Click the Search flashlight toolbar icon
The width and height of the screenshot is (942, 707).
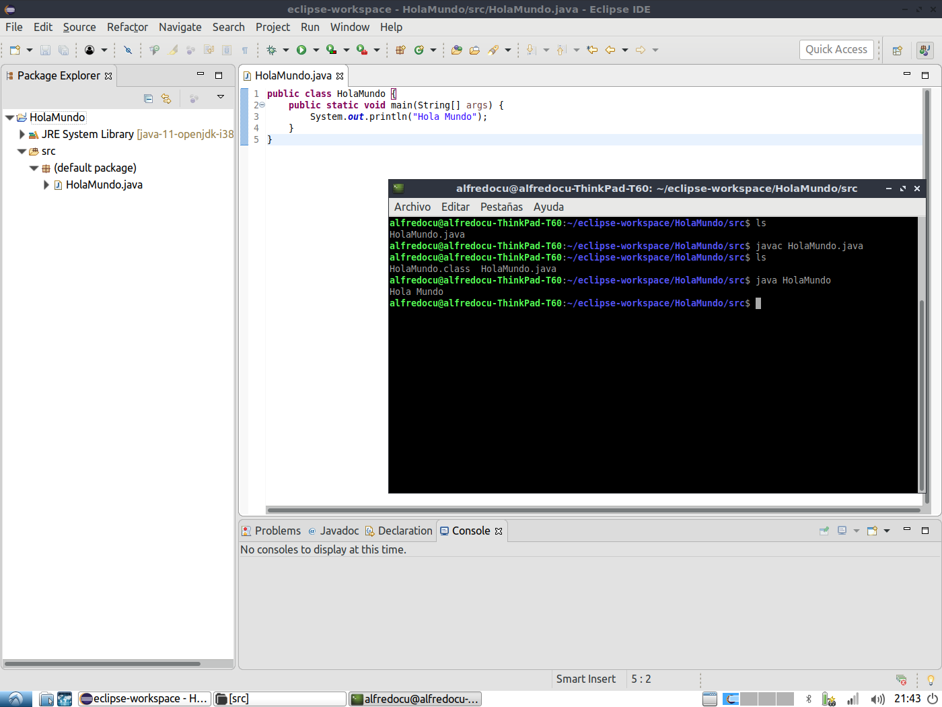tap(493, 50)
